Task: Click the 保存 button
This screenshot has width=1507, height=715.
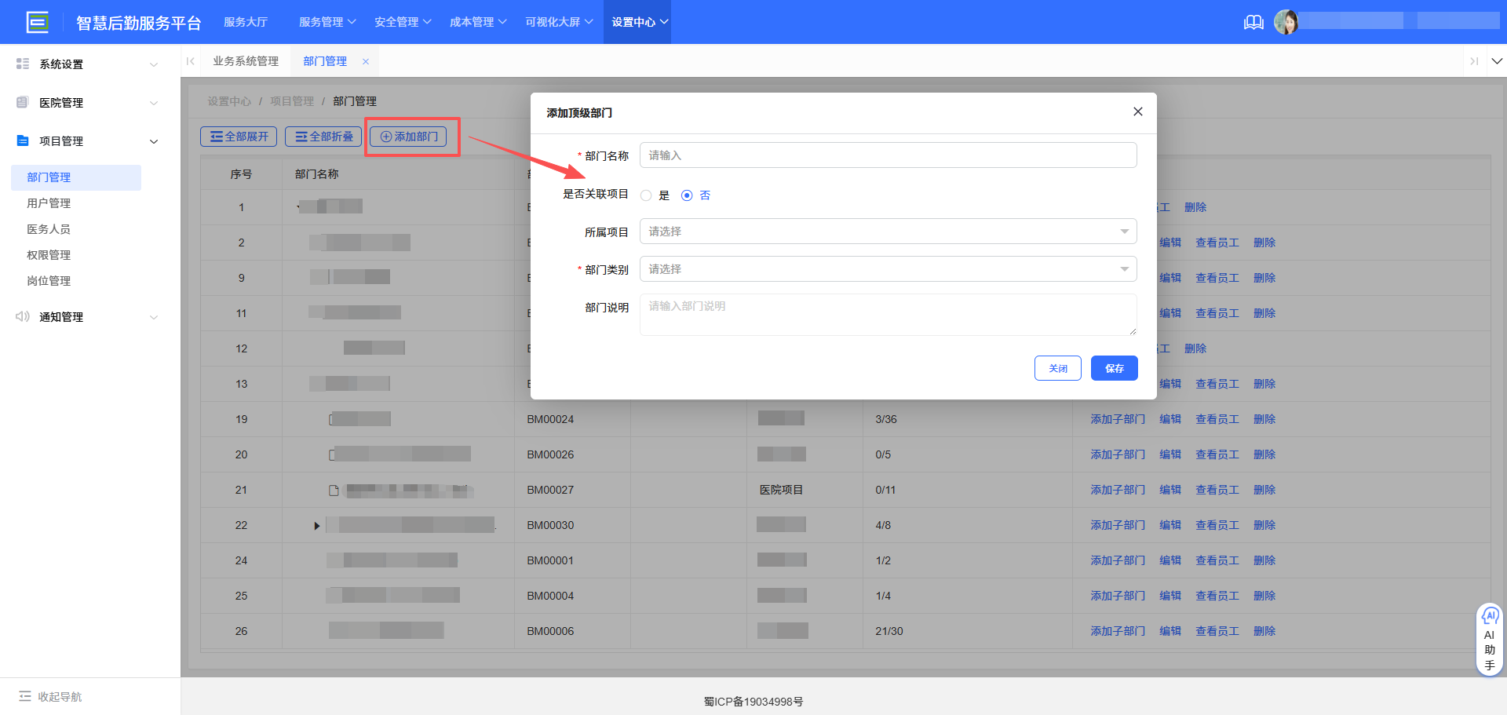Action: [x=1114, y=368]
